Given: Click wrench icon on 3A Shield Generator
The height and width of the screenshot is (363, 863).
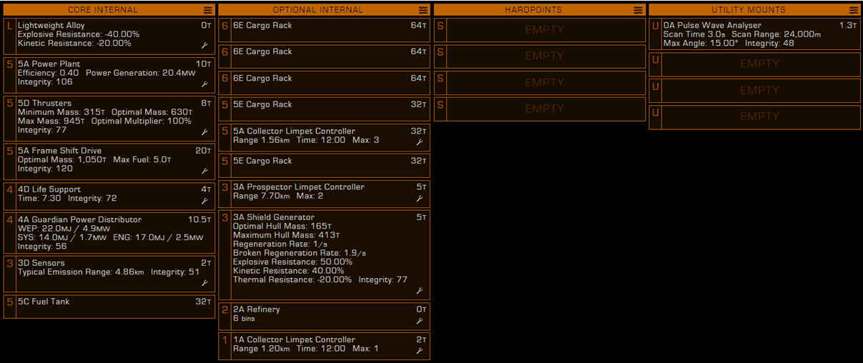Looking at the screenshot, I should tap(420, 291).
